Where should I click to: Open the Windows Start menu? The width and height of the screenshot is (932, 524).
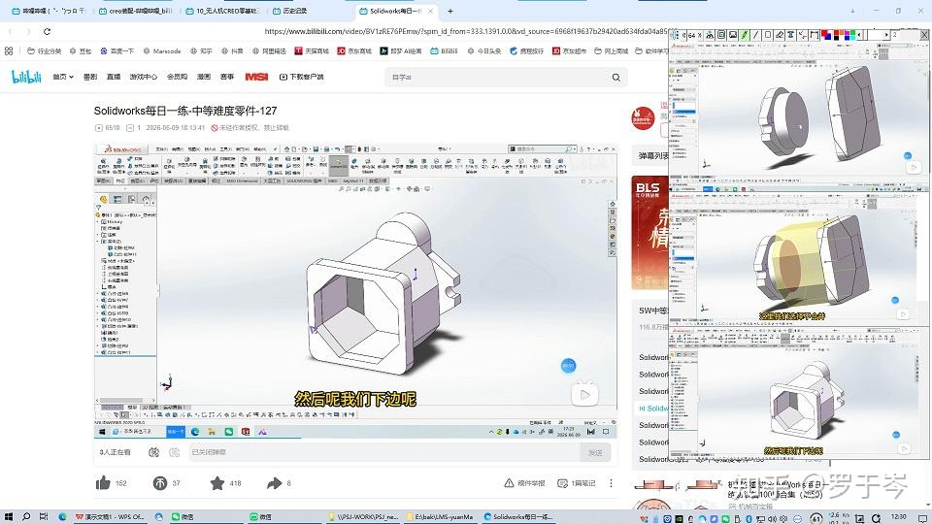[x=9, y=517]
